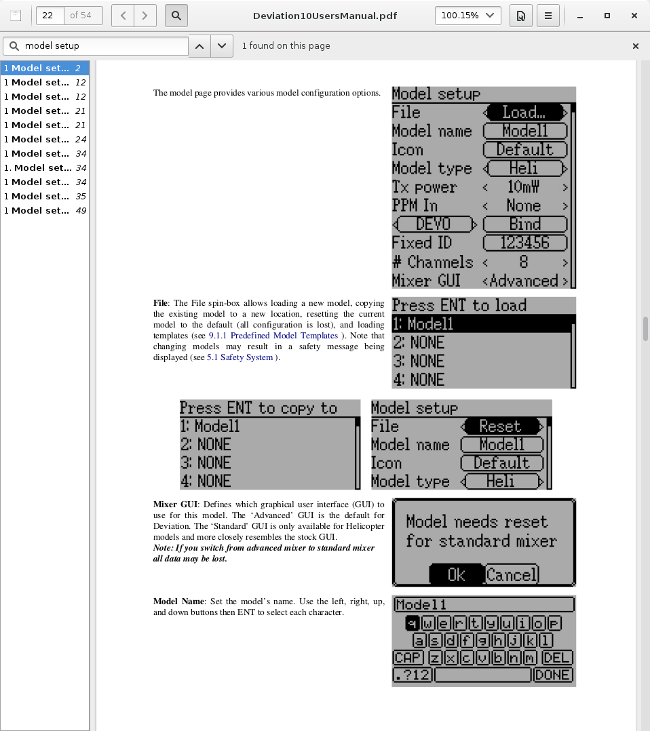Toggle the search magnifier button

176,16
